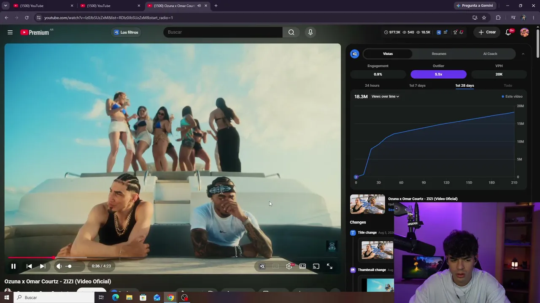Expand the Views over time dropdown
The image size is (540, 303).
coord(385,97)
